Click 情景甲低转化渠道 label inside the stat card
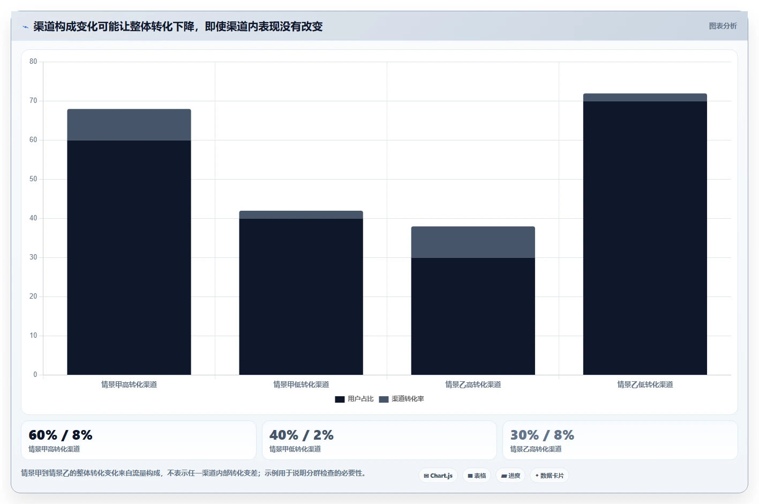 (x=295, y=449)
